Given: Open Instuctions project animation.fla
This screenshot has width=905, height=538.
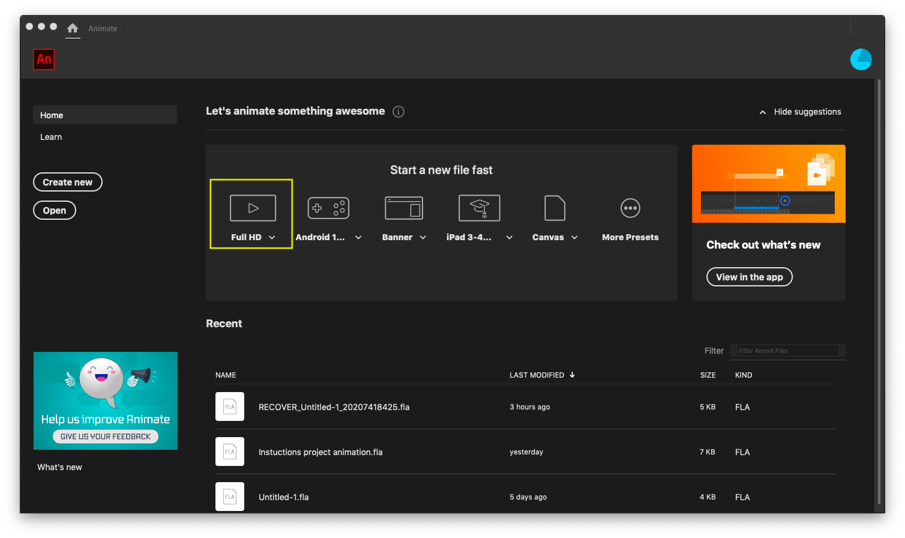Looking at the screenshot, I should pyautogui.click(x=320, y=452).
